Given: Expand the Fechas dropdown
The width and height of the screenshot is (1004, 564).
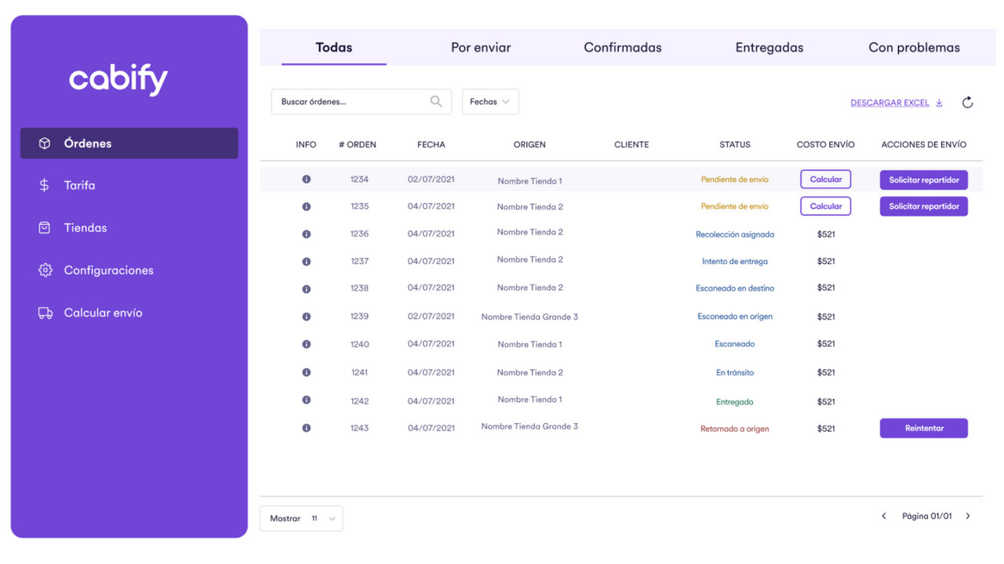Looking at the screenshot, I should pyautogui.click(x=490, y=102).
